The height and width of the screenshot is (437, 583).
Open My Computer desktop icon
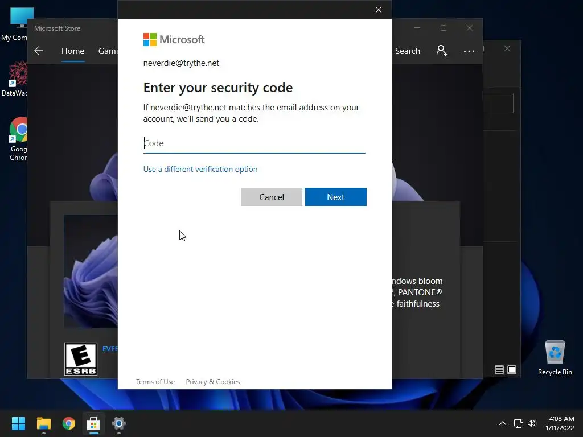(17, 24)
